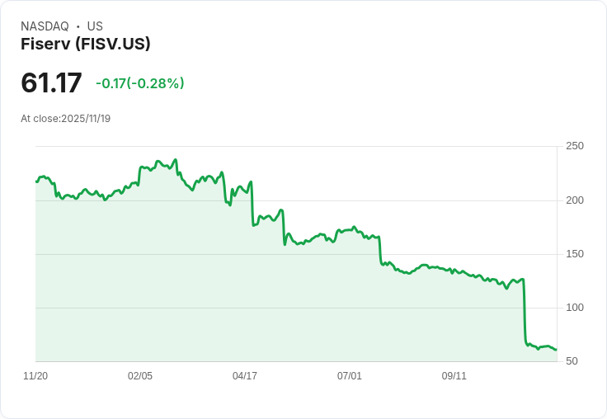Click the NASDAQ exchange label
607x419 pixels.
pos(45,26)
